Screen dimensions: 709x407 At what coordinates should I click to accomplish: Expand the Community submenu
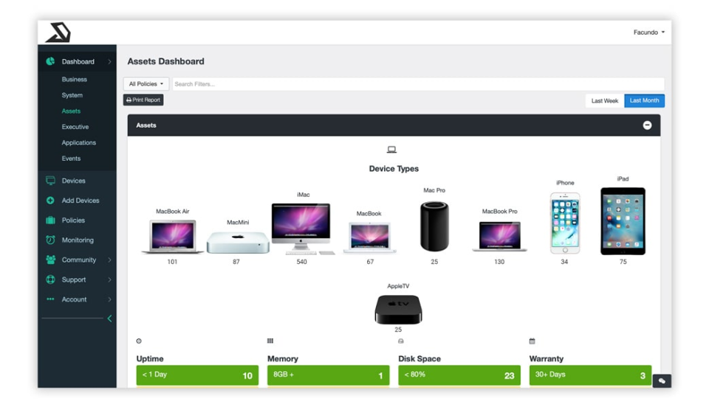[109, 260]
